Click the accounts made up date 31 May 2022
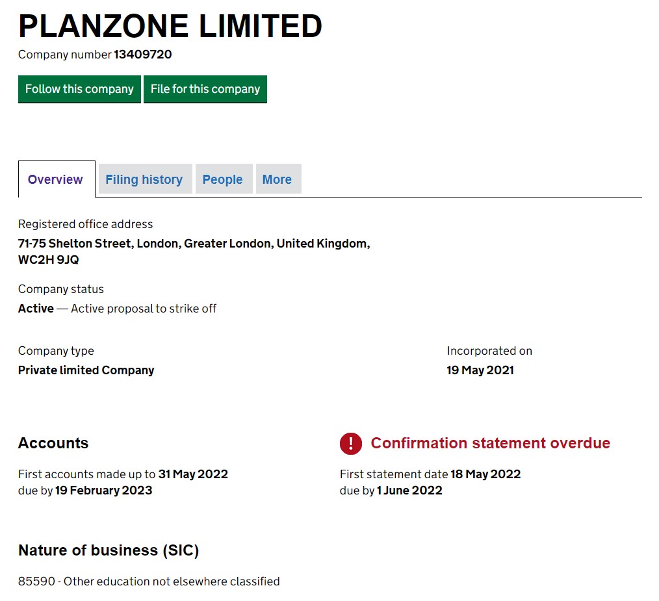 coord(193,474)
